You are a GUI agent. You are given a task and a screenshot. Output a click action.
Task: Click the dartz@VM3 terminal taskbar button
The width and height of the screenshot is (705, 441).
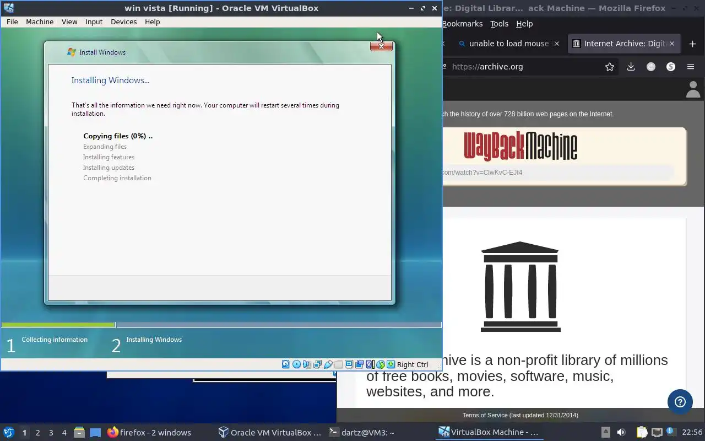click(362, 433)
